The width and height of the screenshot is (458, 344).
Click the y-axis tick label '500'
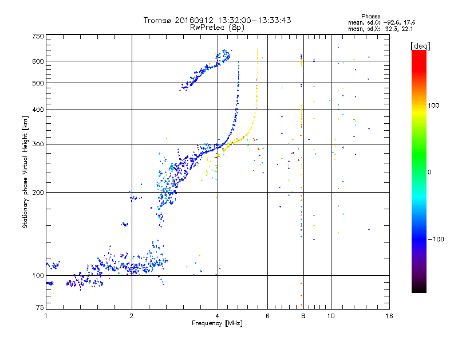38,83
